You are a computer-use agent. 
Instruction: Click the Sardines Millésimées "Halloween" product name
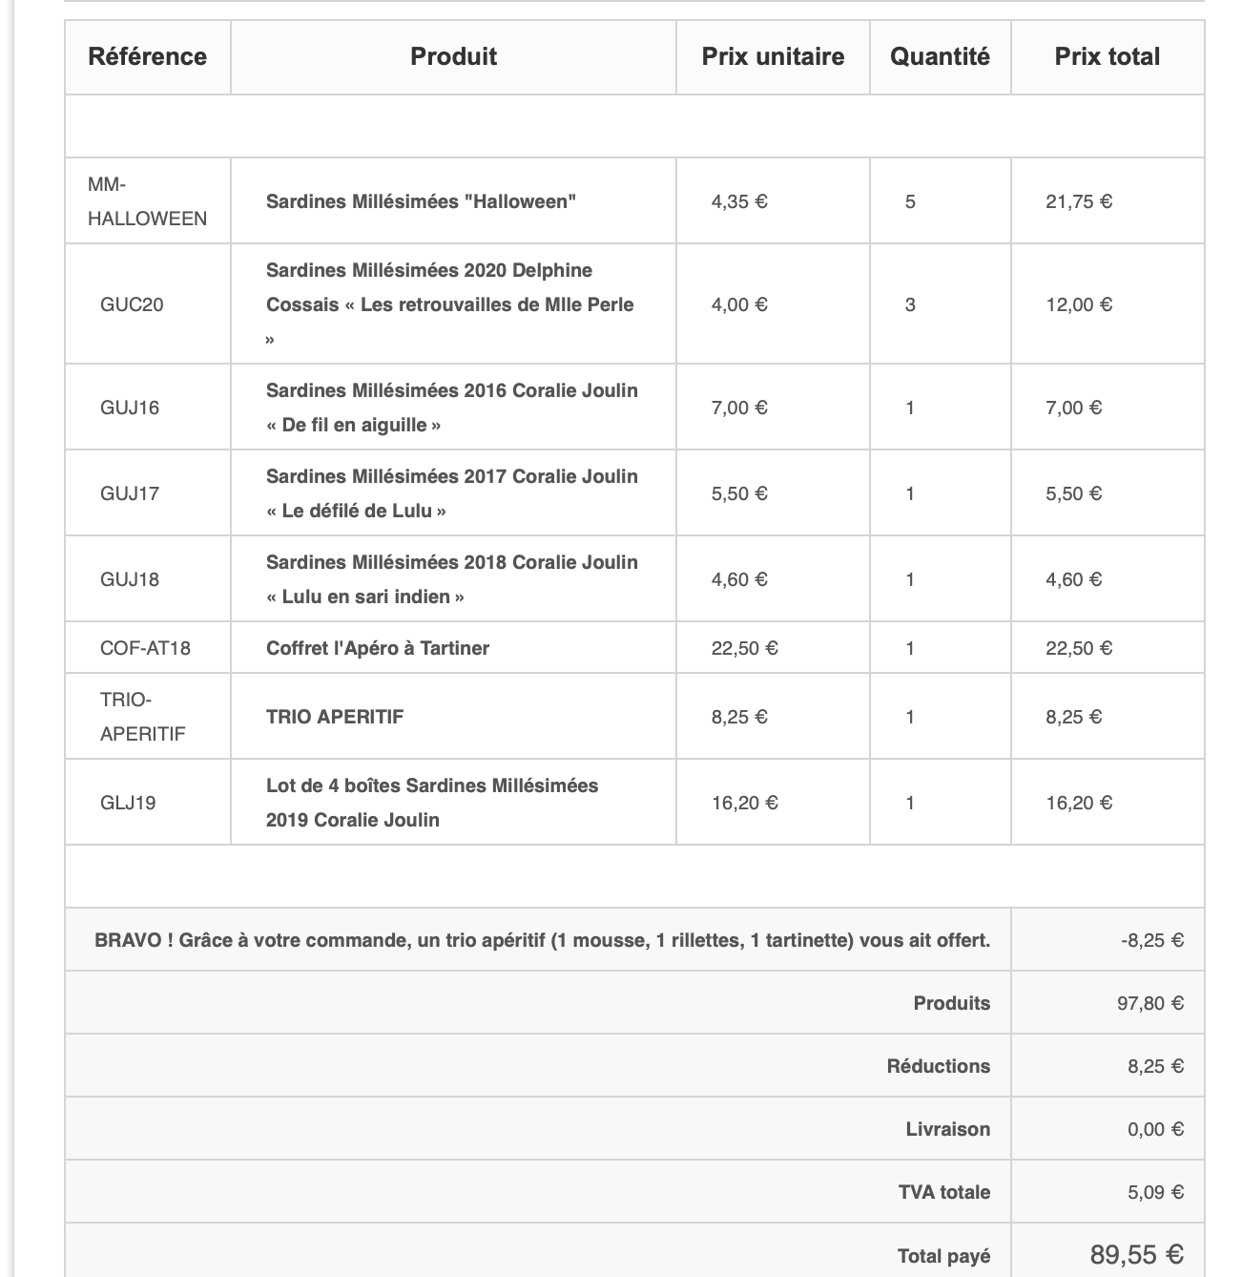(x=421, y=201)
